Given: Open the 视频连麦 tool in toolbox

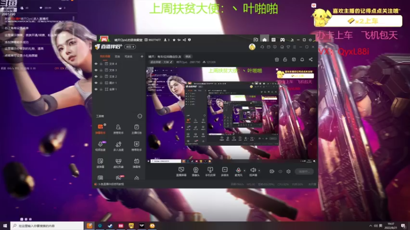Looking at the screenshot, I should (x=100, y=146).
